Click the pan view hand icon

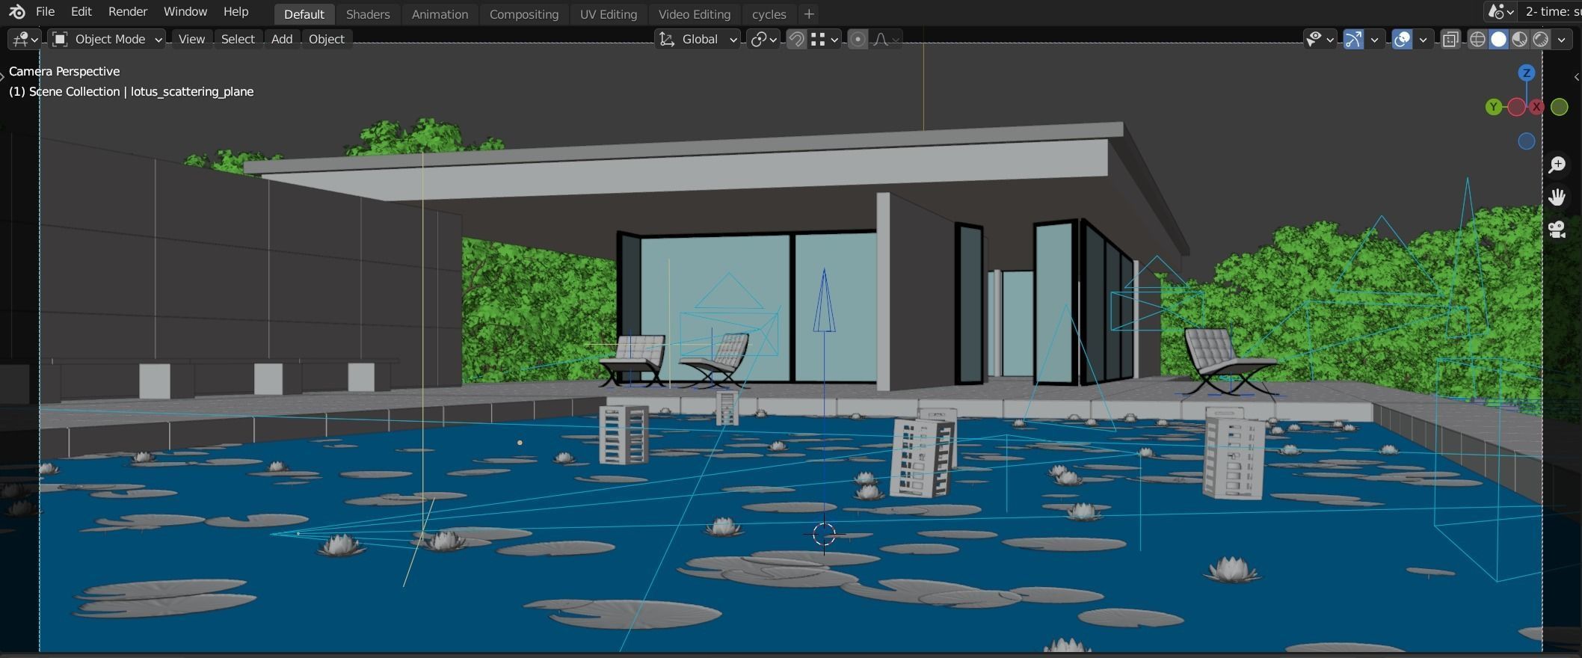pos(1557,197)
